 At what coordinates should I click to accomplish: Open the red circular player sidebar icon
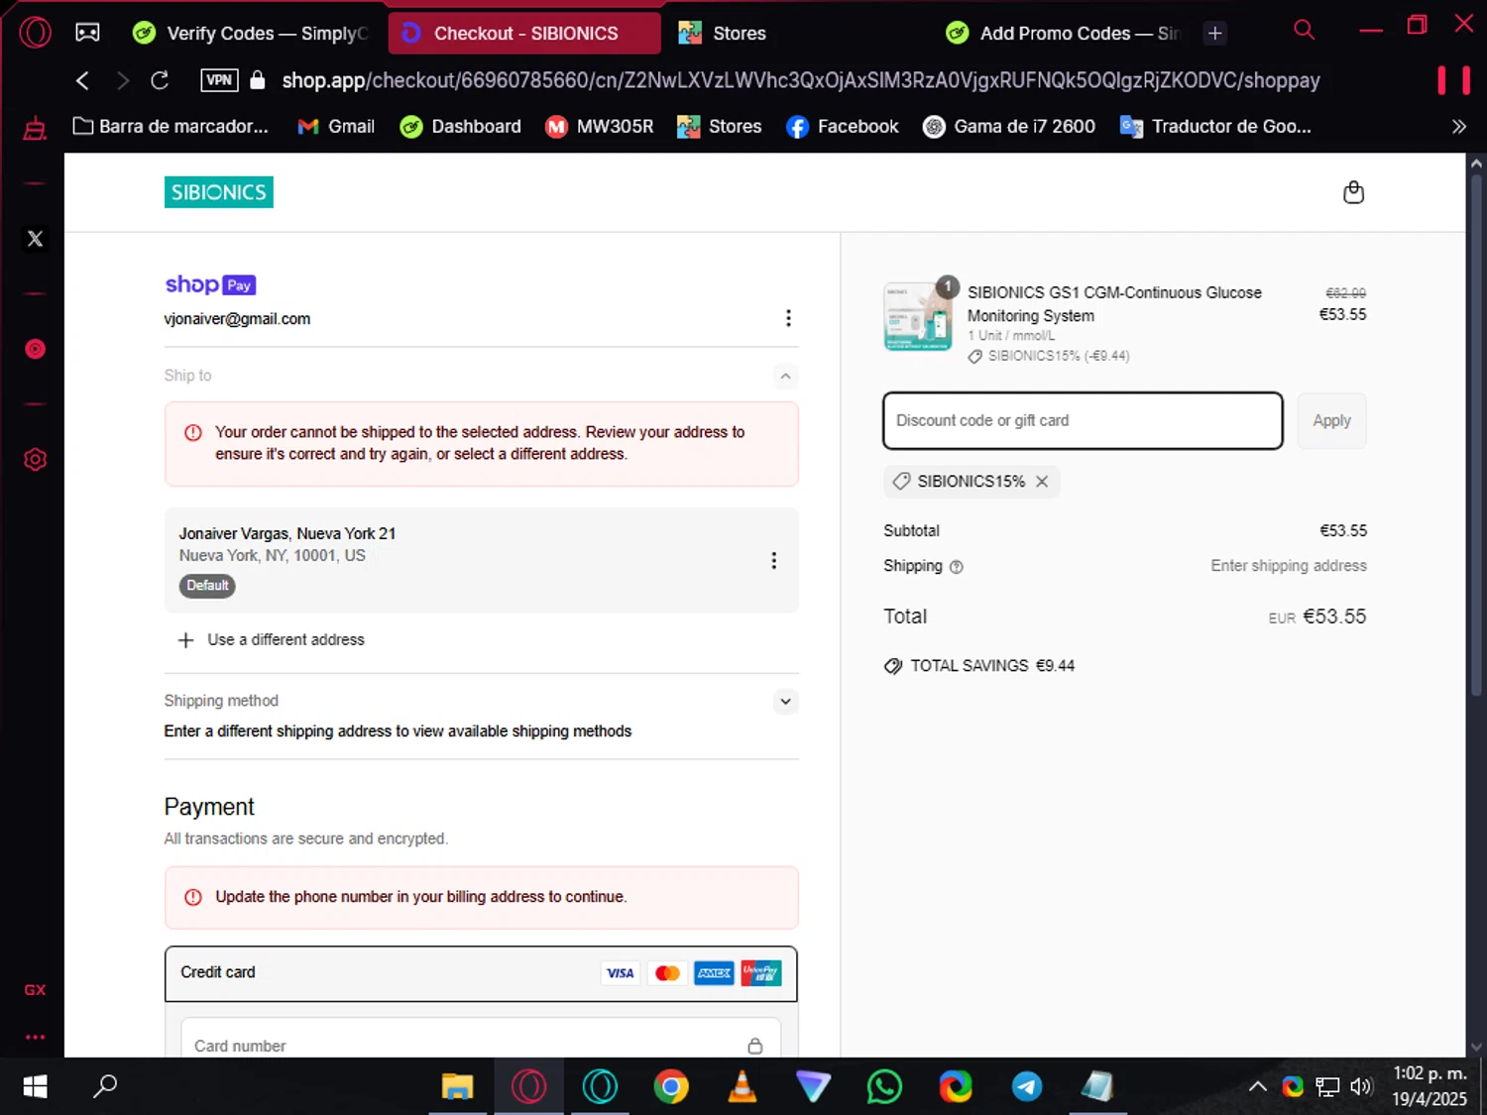pyautogui.click(x=35, y=349)
